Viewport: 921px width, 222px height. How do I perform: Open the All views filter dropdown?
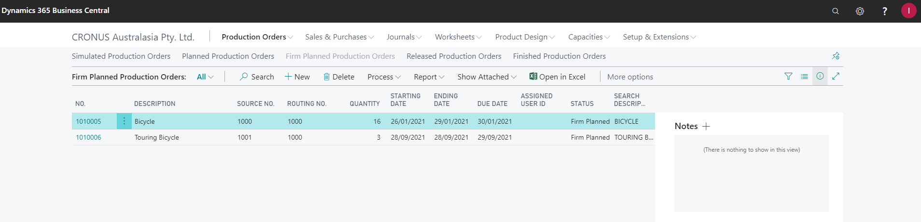pos(205,77)
